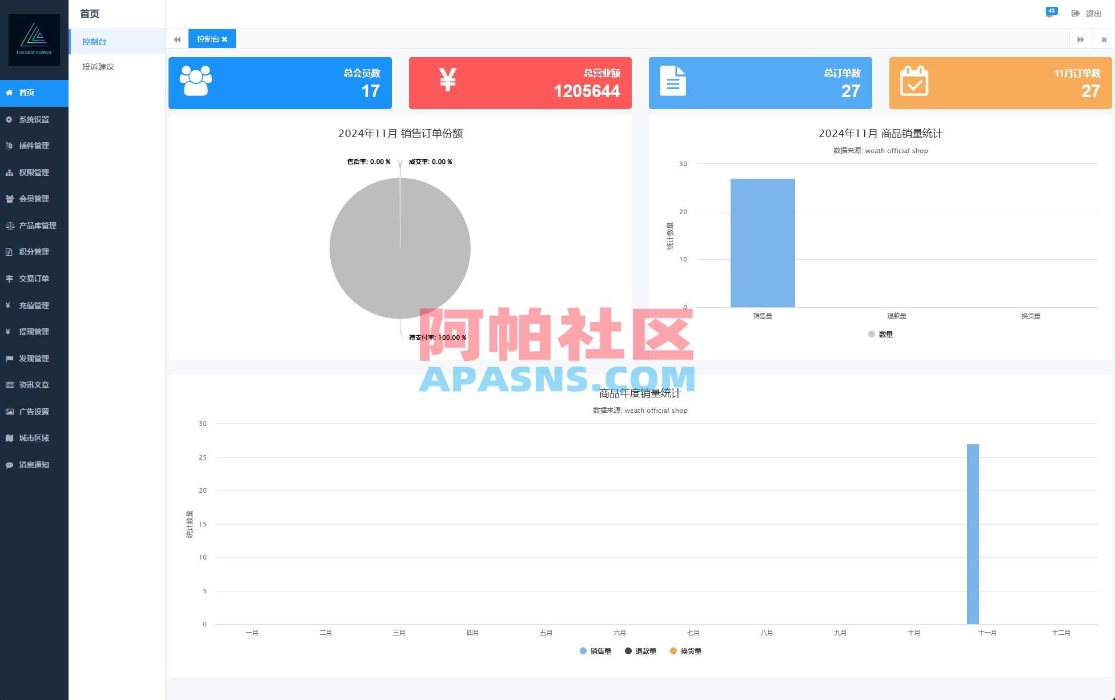Open 发现管理 via its flag icon

(x=9, y=358)
